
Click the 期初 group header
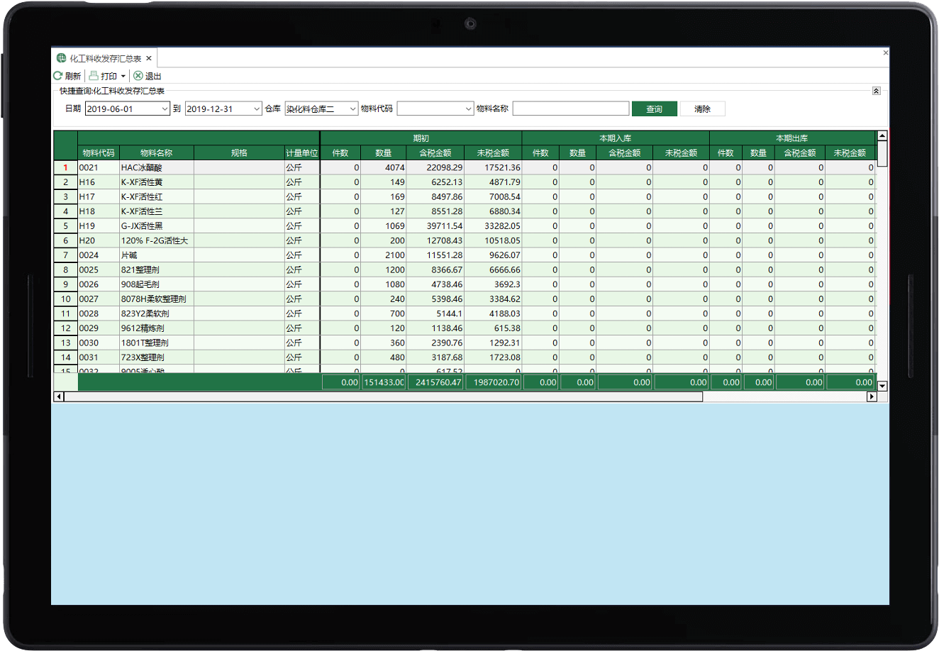421,138
